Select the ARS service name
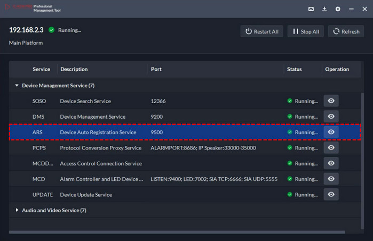 37,132
